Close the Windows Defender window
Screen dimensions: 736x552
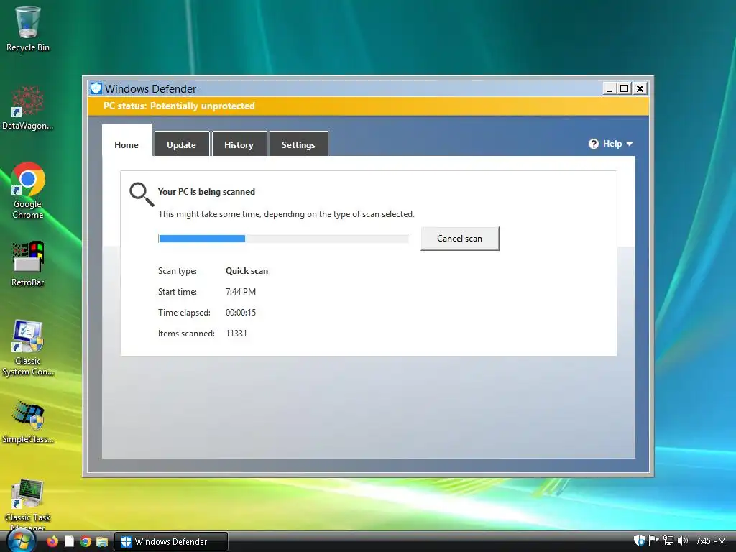coord(640,88)
